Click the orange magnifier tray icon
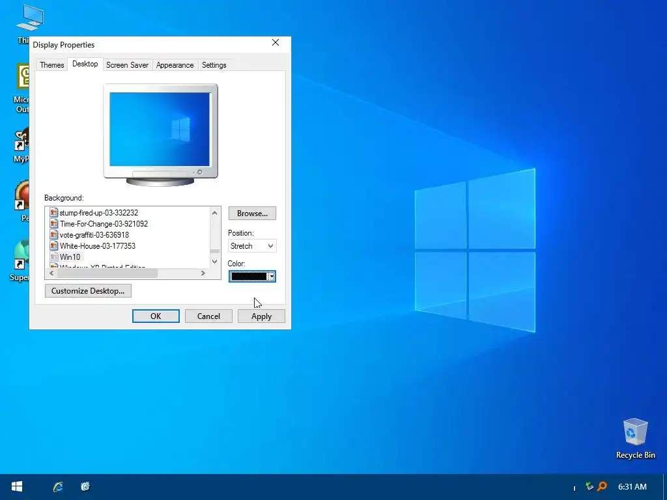Viewport: 667px width, 500px height. 602,486
